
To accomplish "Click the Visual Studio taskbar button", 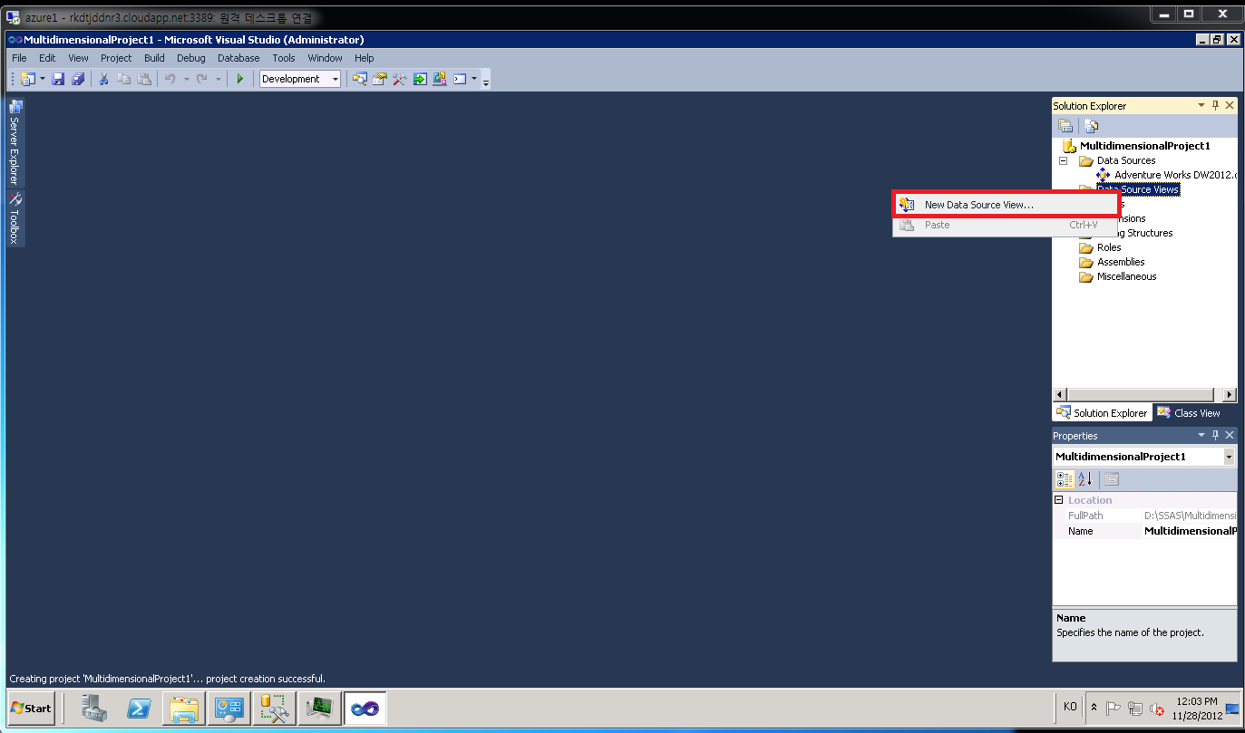I will [365, 709].
